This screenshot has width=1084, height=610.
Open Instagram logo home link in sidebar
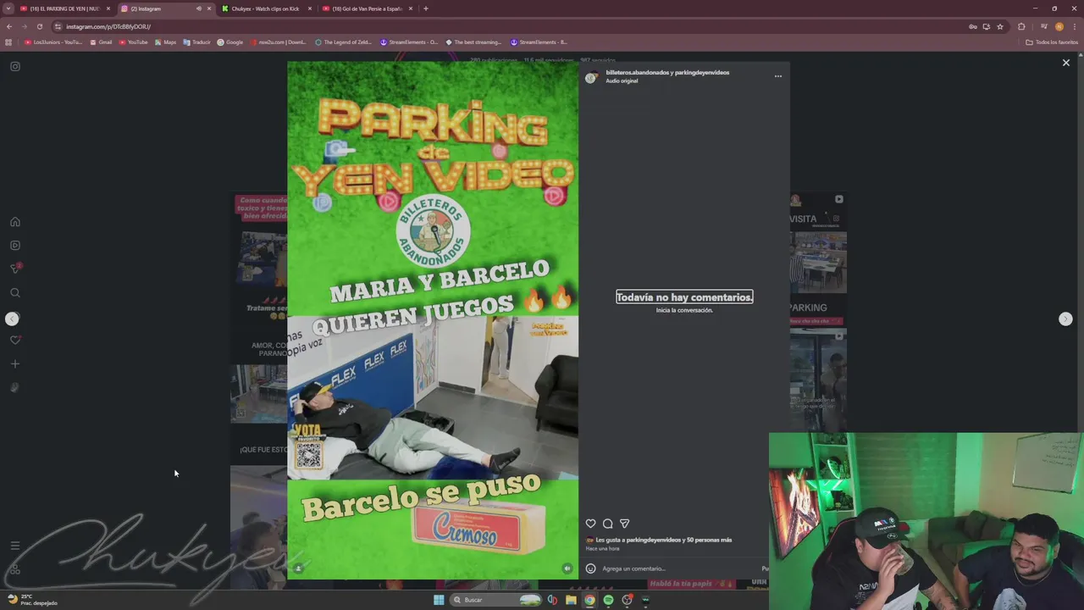[x=15, y=66]
